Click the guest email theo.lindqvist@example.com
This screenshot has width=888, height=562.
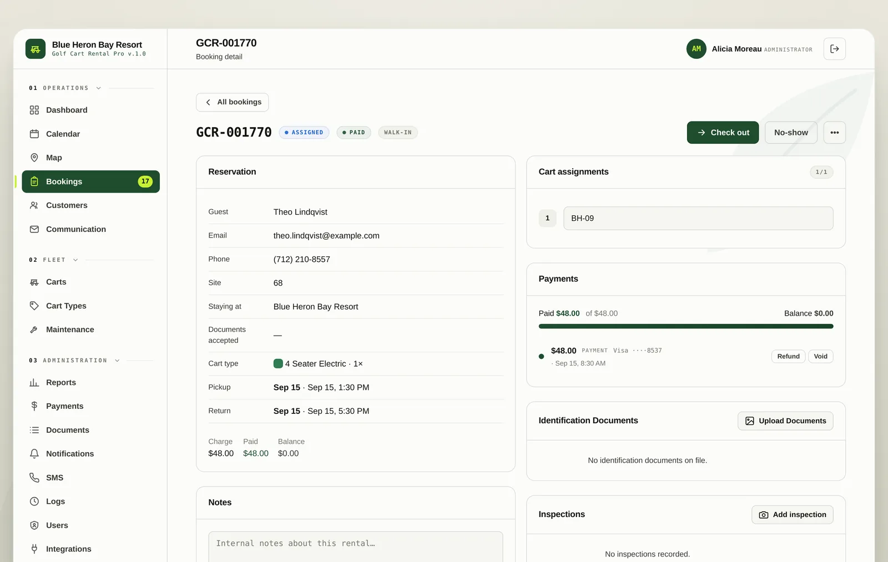click(326, 236)
